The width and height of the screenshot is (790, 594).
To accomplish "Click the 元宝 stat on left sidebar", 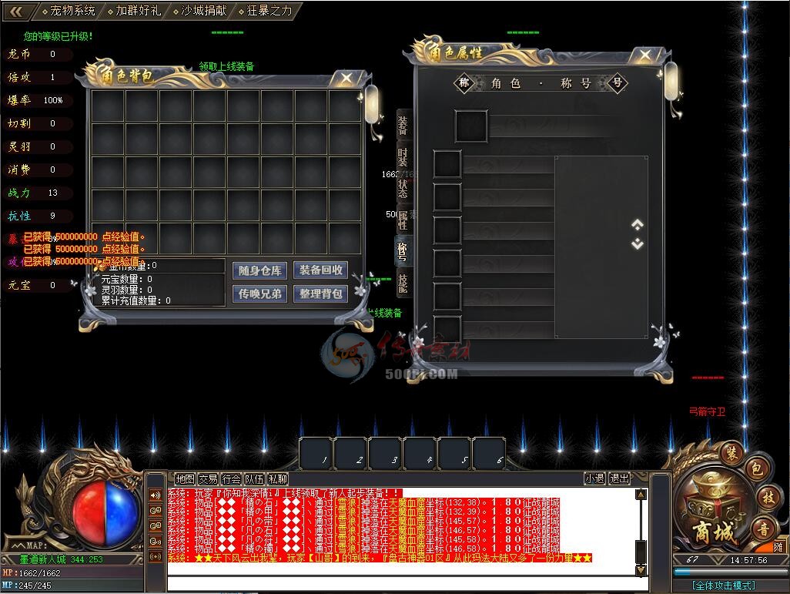I will click(38, 285).
